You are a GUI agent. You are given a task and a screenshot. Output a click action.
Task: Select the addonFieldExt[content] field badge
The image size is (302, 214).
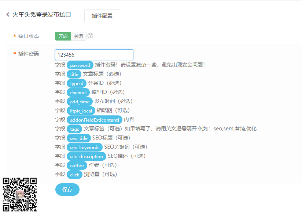(x=94, y=119)
